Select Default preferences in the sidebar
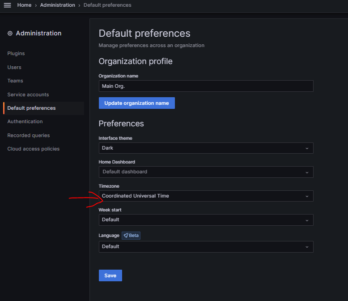 [32, 108]
